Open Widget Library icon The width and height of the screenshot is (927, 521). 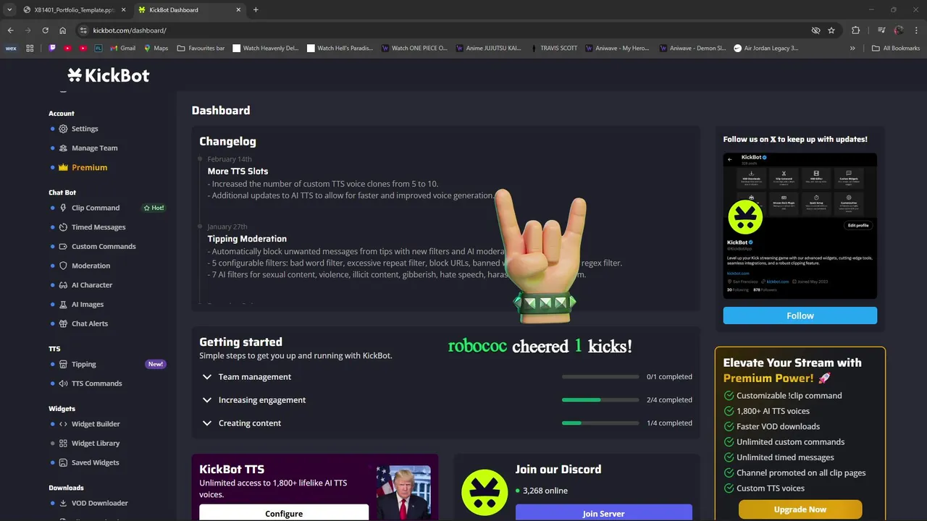[x=64, y=443]
